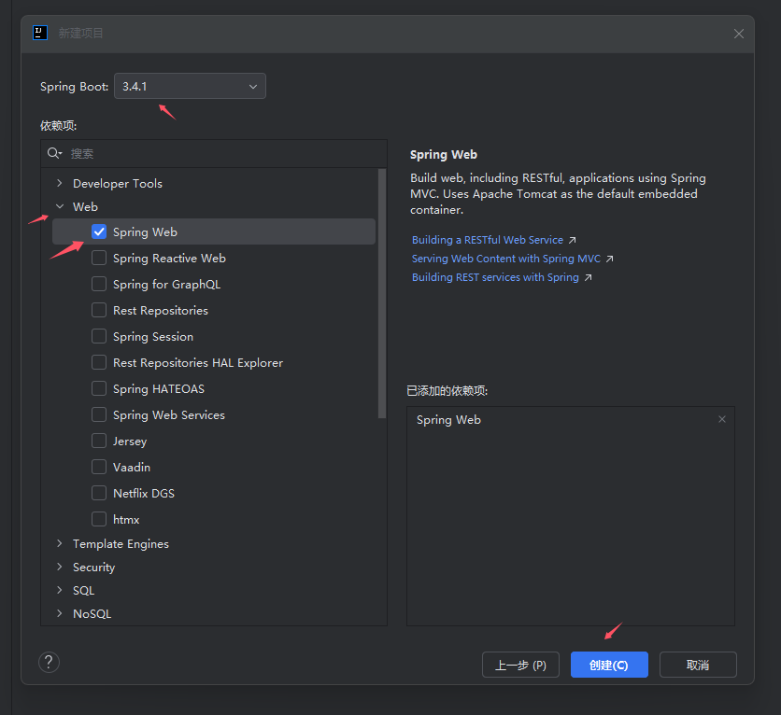Viewport: 781px width, 715px height.
Task: Select the Spring HATEOAS label
Action: [159, 389]
